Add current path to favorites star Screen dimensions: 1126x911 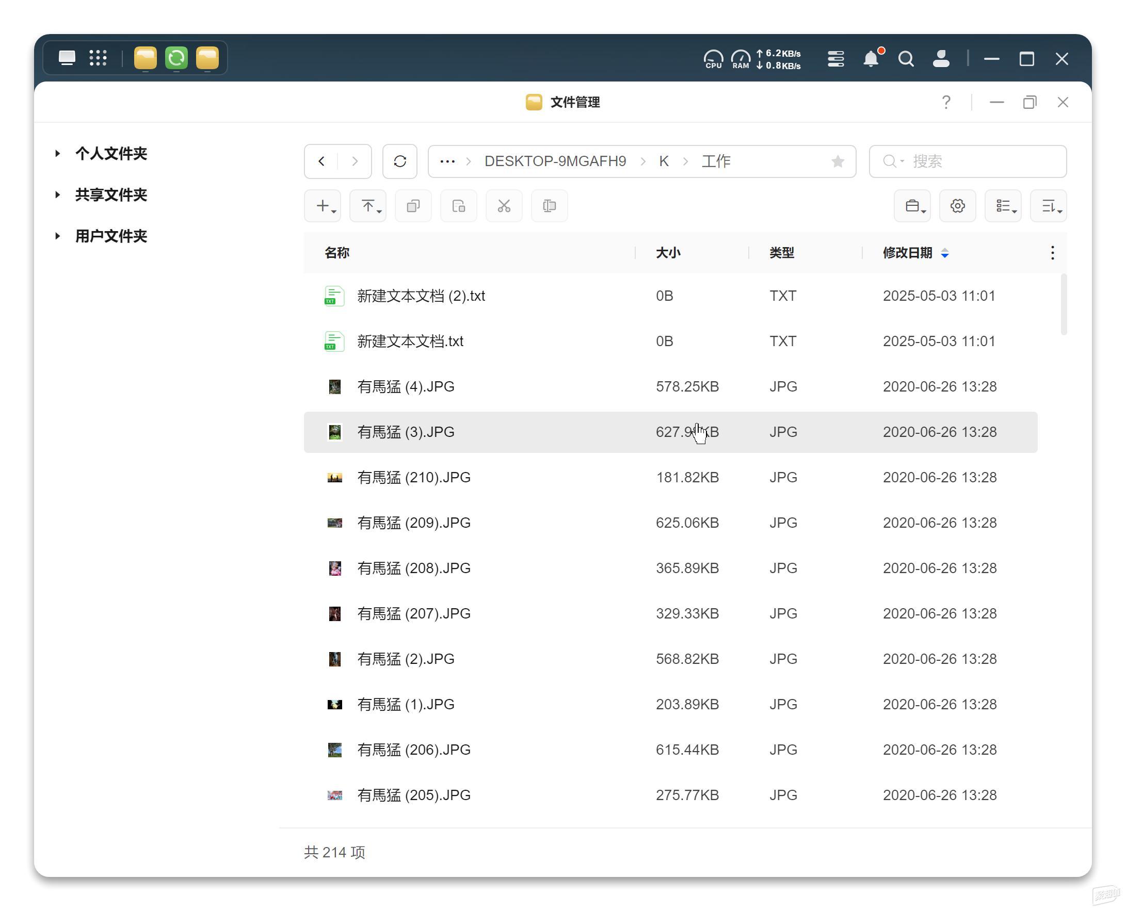point(838,161)
